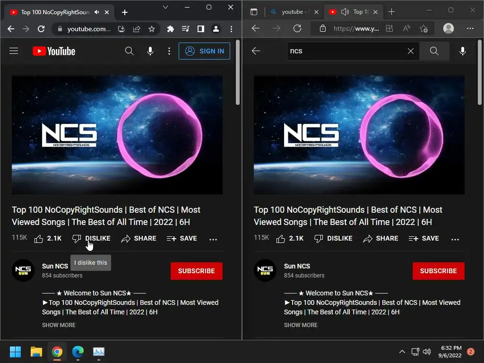Screen dimensions: 484x363
Task: Open YouTube guide menu in Chrome window
Action: (x=14, y=51)
